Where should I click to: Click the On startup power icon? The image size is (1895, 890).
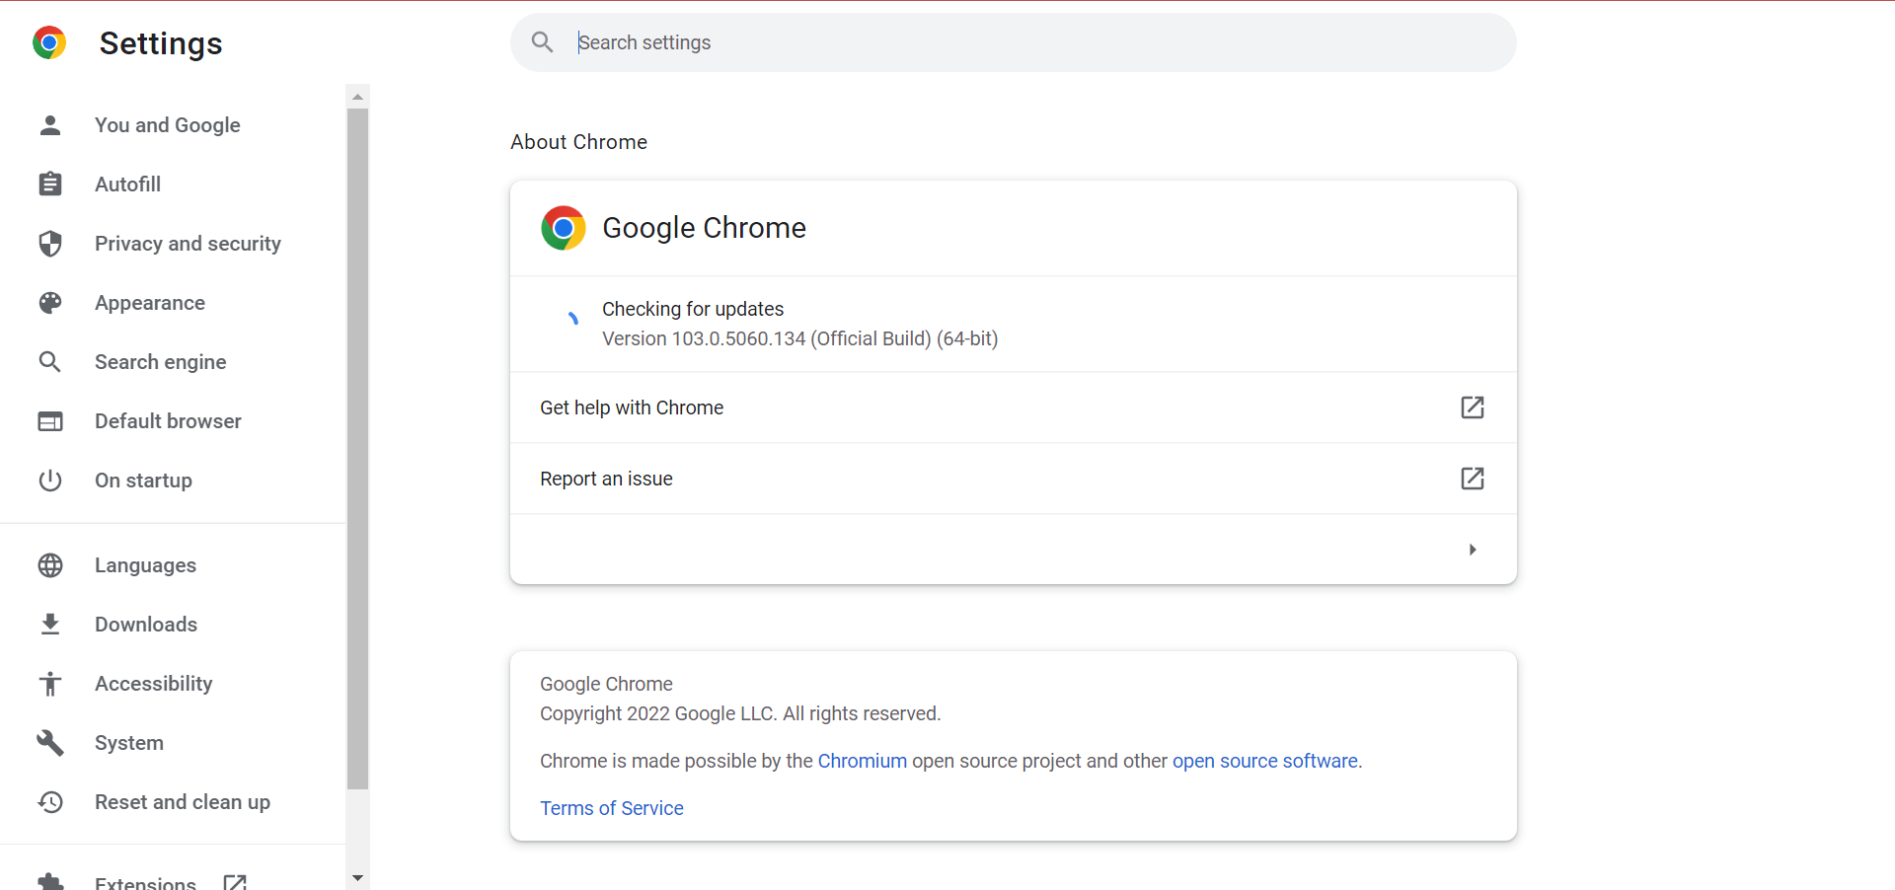pos(50,481)
